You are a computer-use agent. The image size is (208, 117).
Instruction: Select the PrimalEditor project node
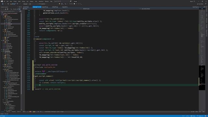coord(7,51)
